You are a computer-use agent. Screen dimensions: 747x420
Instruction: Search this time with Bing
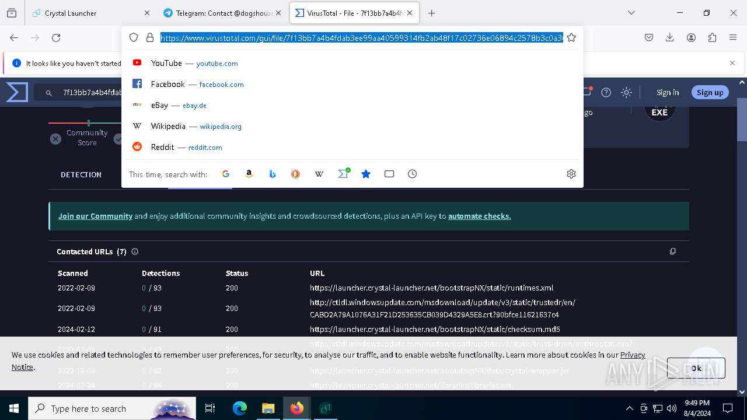coord(273,174)
